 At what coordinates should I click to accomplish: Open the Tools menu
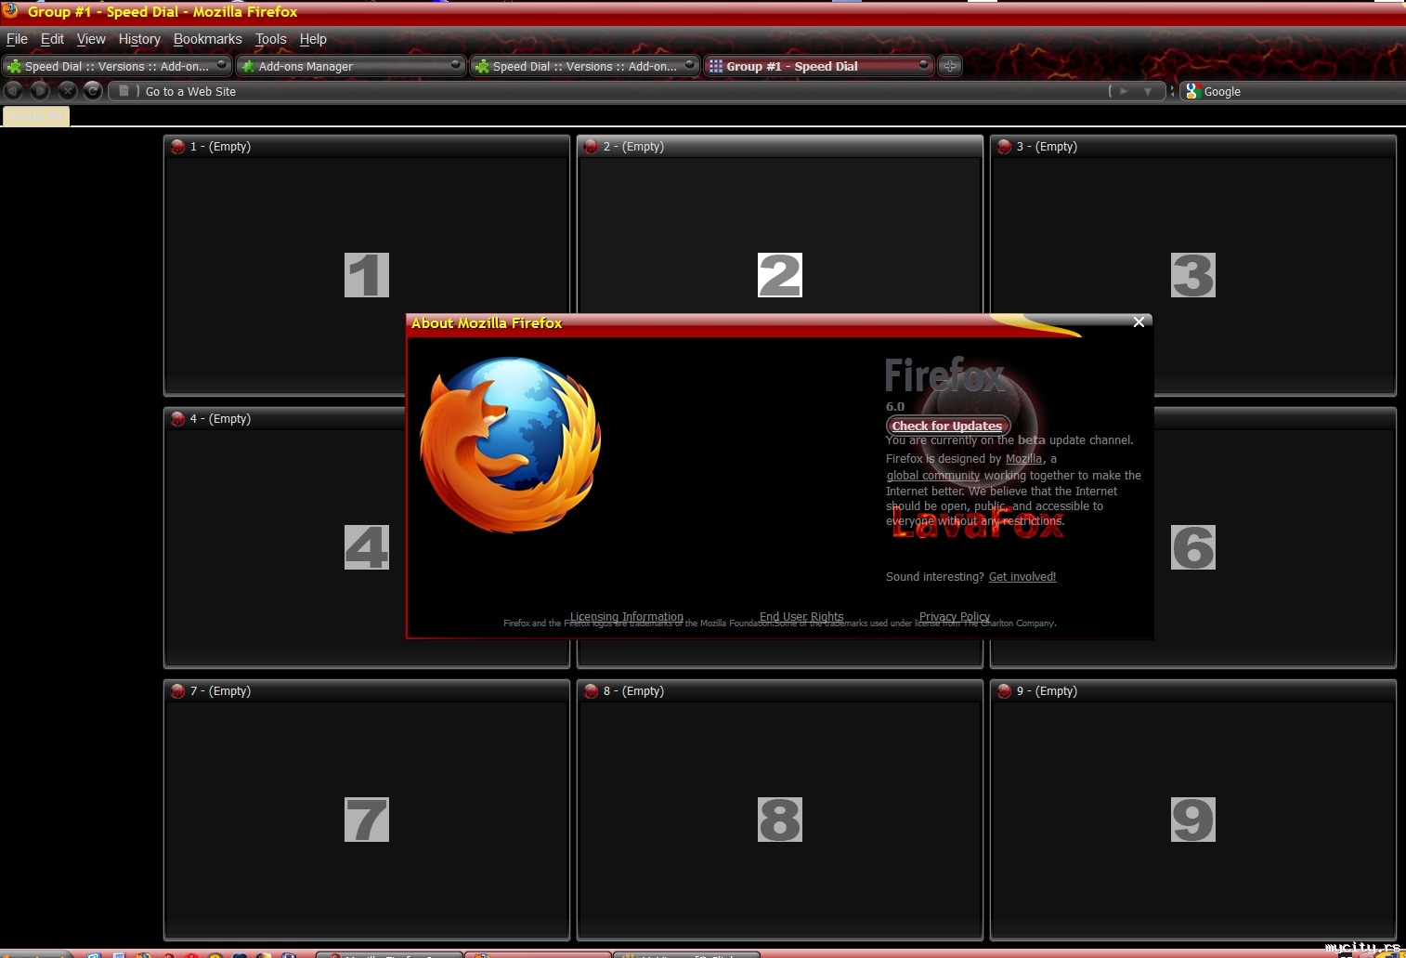[271, 39]
